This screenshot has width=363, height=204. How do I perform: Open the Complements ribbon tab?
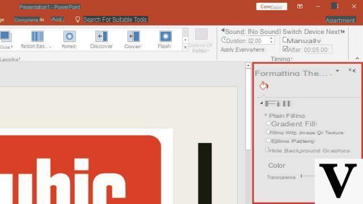pyautogui.click(x=29, y=20)
